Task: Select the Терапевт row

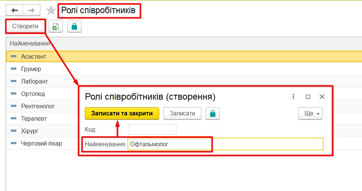Action: 42,118
